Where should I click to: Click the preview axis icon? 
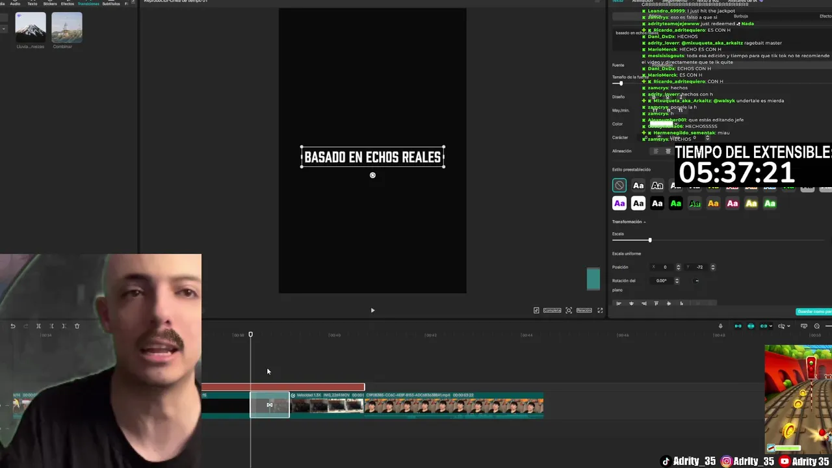pos(782,326)
